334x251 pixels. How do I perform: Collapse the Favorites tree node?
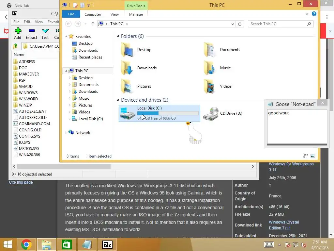66,37
